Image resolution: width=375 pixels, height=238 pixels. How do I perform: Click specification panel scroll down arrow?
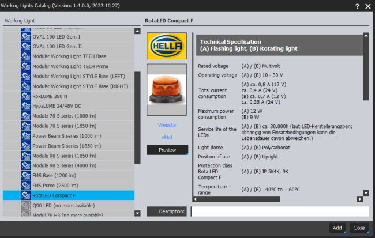366,193
